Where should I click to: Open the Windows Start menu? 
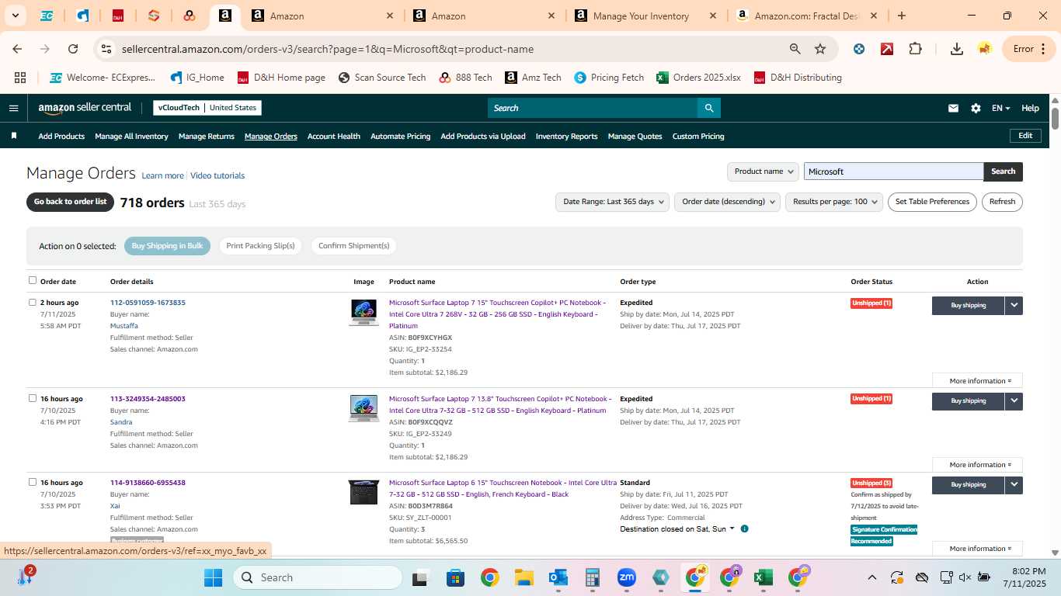tap(213, 577)
